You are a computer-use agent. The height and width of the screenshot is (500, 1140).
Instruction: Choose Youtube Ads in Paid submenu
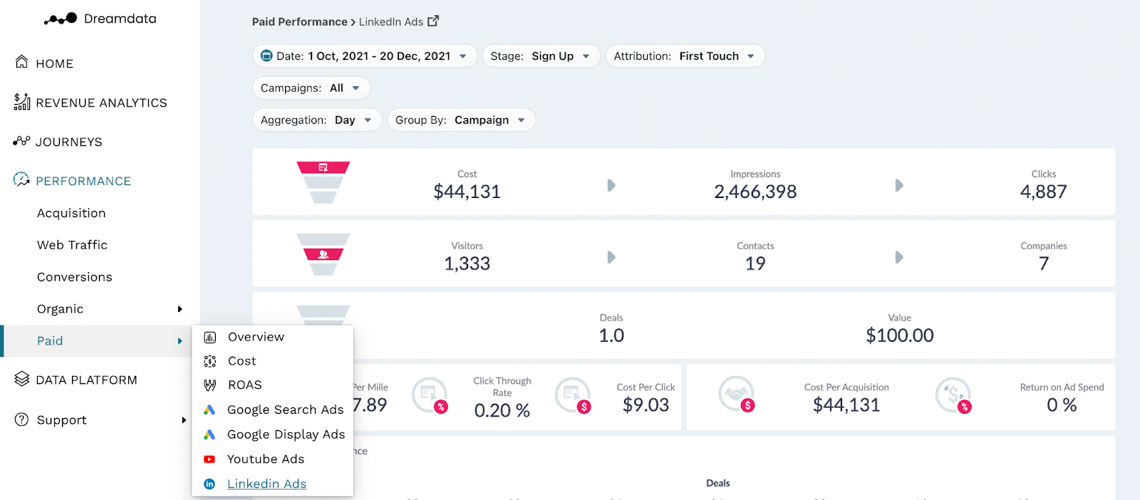click(x=266, y=459)
